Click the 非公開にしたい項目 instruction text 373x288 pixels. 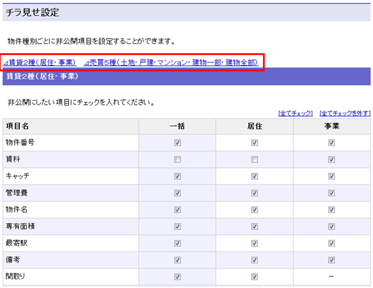tap(81, 103)
